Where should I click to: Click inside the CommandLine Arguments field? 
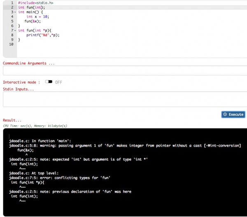(x=125, y=70)
